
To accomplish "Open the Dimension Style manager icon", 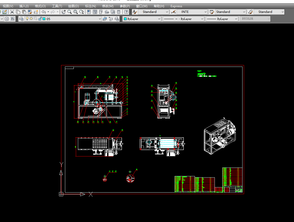I will pos(173,12).
